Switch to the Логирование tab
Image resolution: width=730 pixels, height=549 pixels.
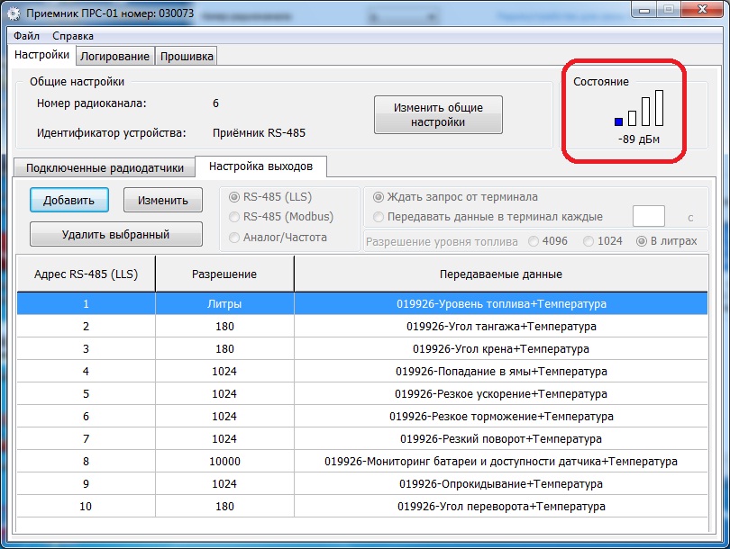[x=114, y=57]
